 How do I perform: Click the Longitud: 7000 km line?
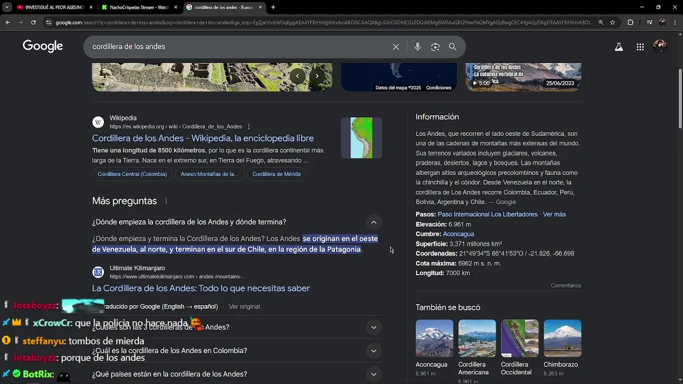pyautogui.click(x=443, y=273)
